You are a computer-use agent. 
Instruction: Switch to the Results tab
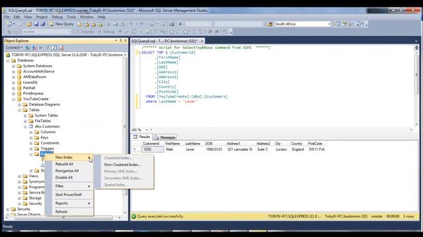point(141,137)
